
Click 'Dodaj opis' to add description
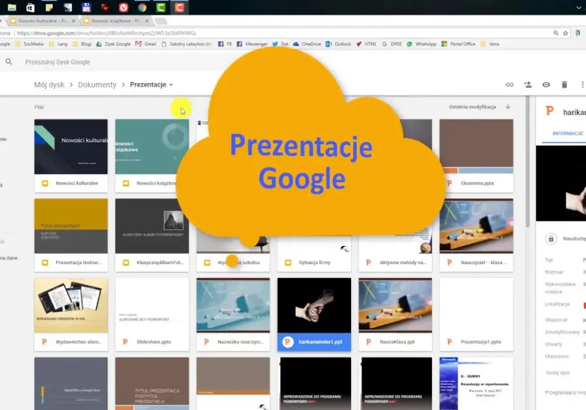pyautogui.click(x=558, y=373)
